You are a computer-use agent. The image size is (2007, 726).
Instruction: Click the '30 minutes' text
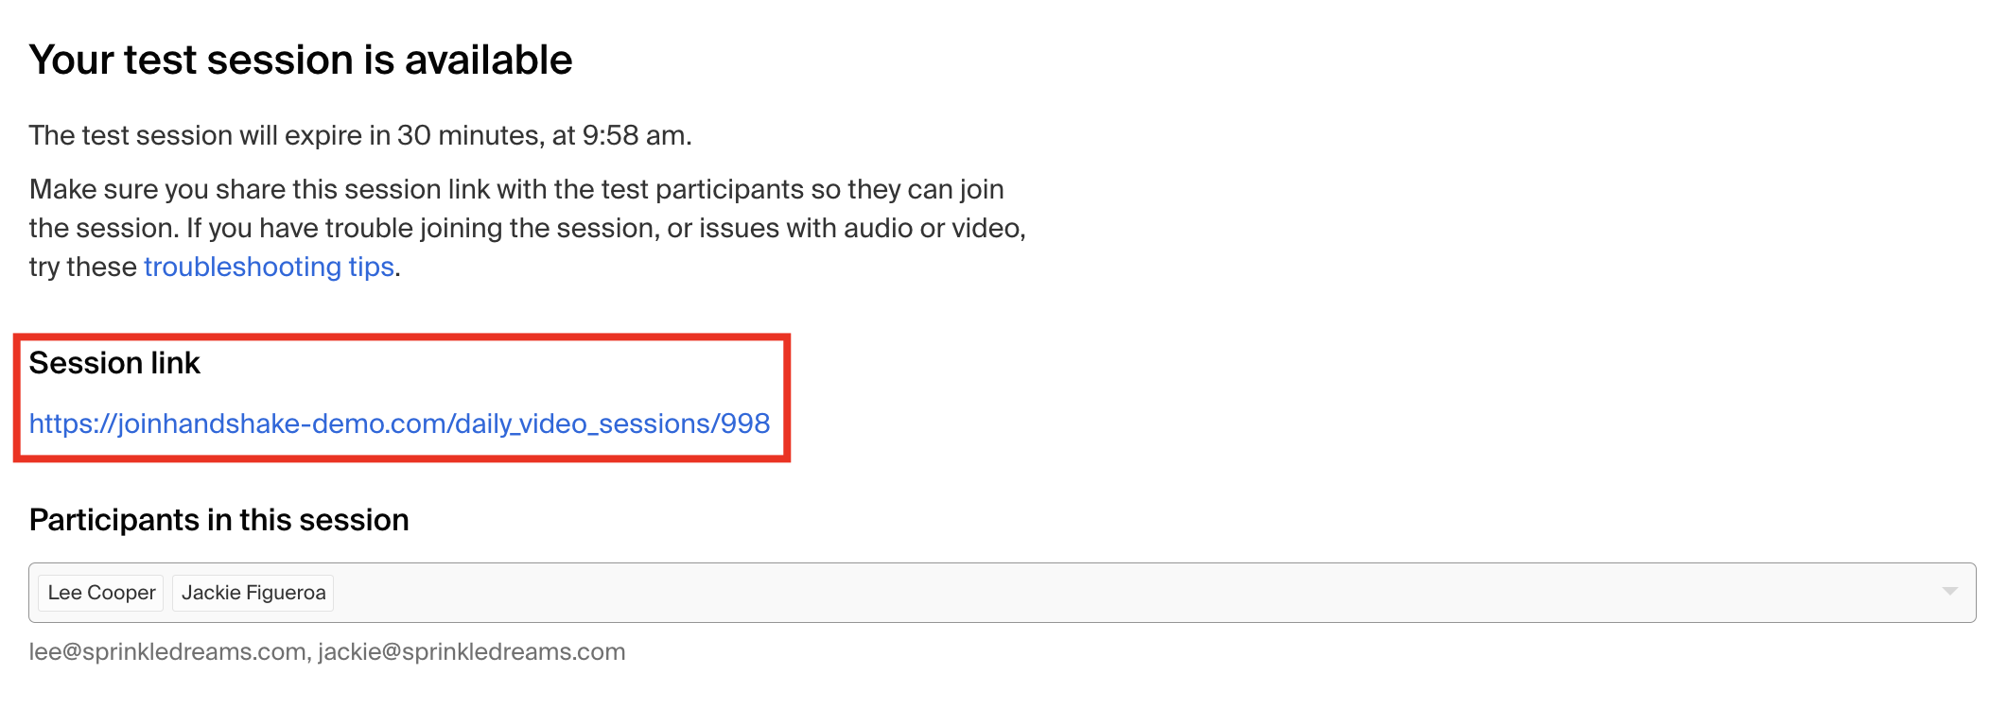pyautogui.click(x=468, y=135)
